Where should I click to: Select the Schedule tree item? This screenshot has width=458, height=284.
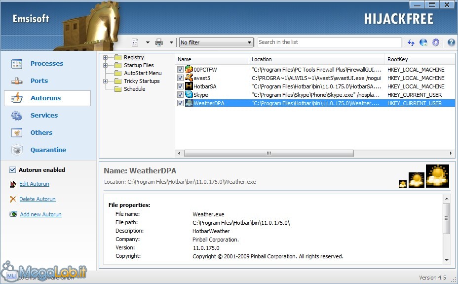[x=134, y=89]
